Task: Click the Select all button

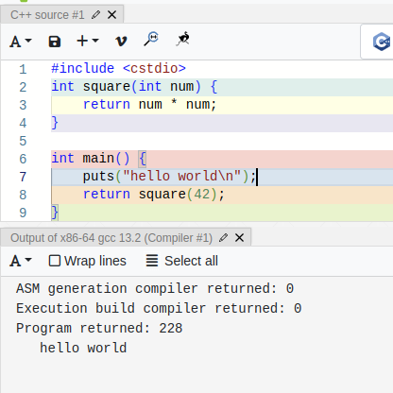Action: coord(182,261)
